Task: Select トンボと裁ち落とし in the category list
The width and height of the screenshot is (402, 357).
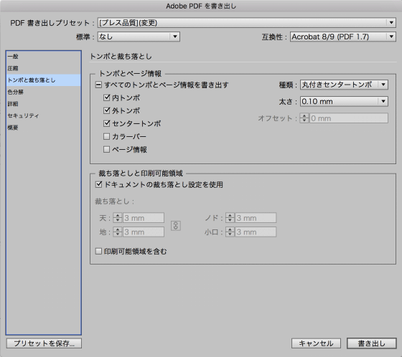Action: [x=44, y=80]
